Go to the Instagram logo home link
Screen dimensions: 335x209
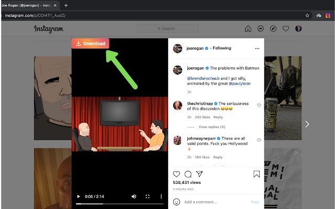49,29
